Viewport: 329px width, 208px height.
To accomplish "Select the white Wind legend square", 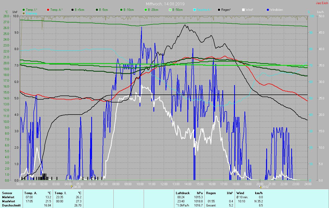I will pyautogui.click(x=243, y=10).
